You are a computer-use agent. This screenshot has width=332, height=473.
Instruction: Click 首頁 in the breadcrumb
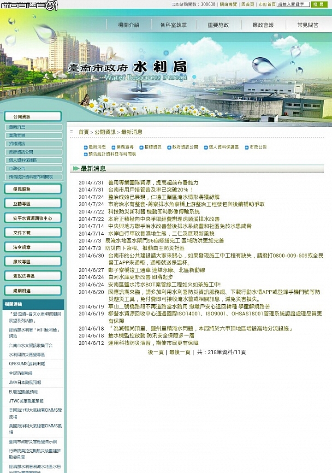click(83, 132)
